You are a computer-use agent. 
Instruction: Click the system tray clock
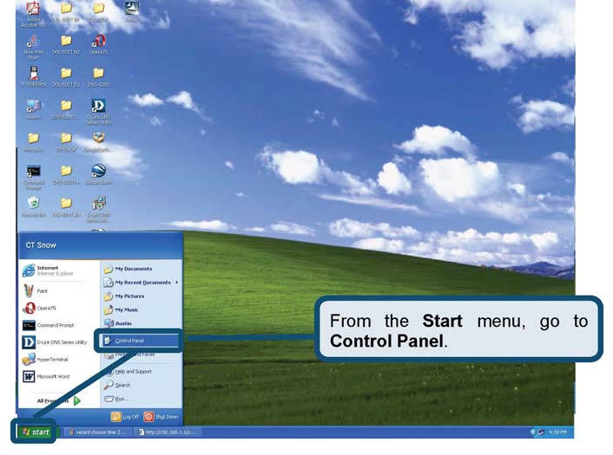[557, 432]
